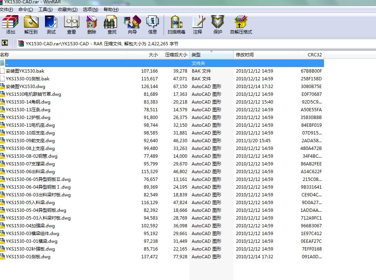Open the 工具(S) menu

pos(45,10)
